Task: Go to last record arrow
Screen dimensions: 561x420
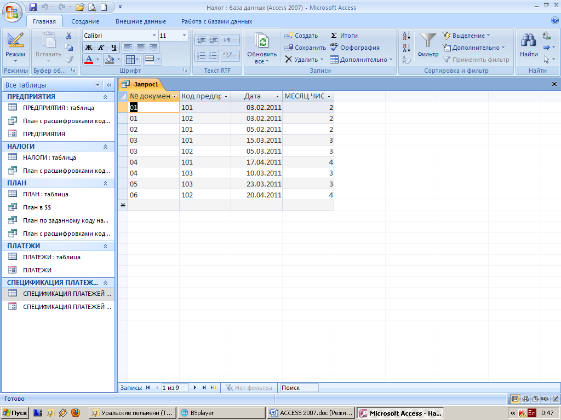Action: pos(204,388)
